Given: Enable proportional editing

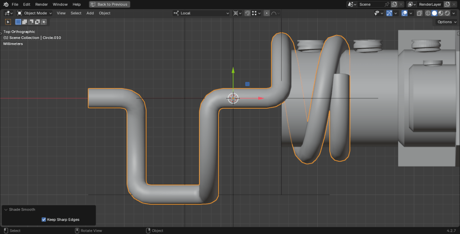Looking at the screenshot, I should pos(266,13).
